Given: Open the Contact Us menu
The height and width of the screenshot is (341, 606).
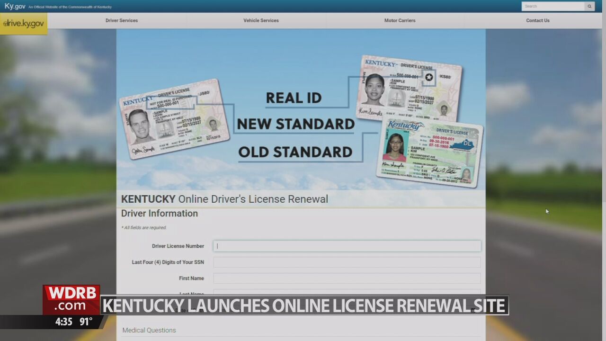Looking at the screenshot, I should tap(538, 20).
